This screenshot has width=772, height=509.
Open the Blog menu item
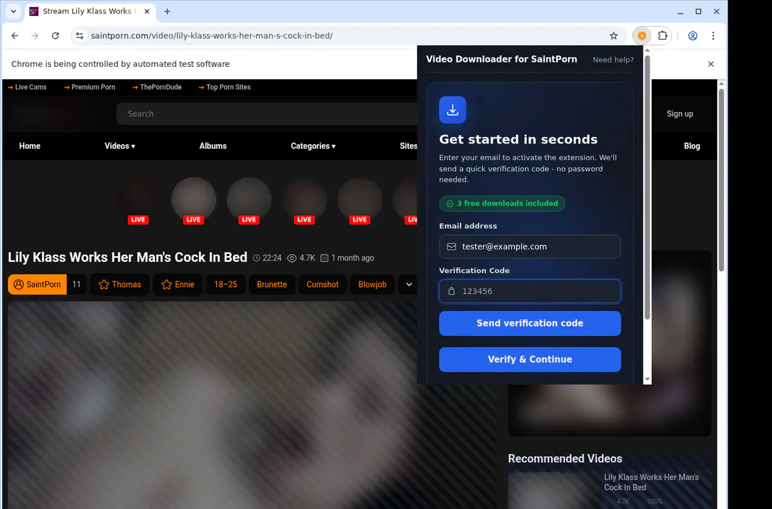(692, 146)
